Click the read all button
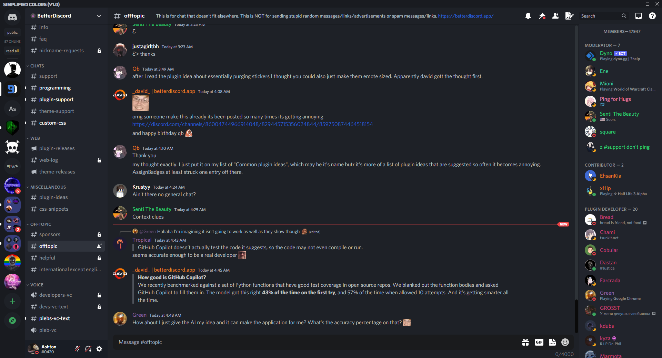662x358 pixels. pos(12,51)
